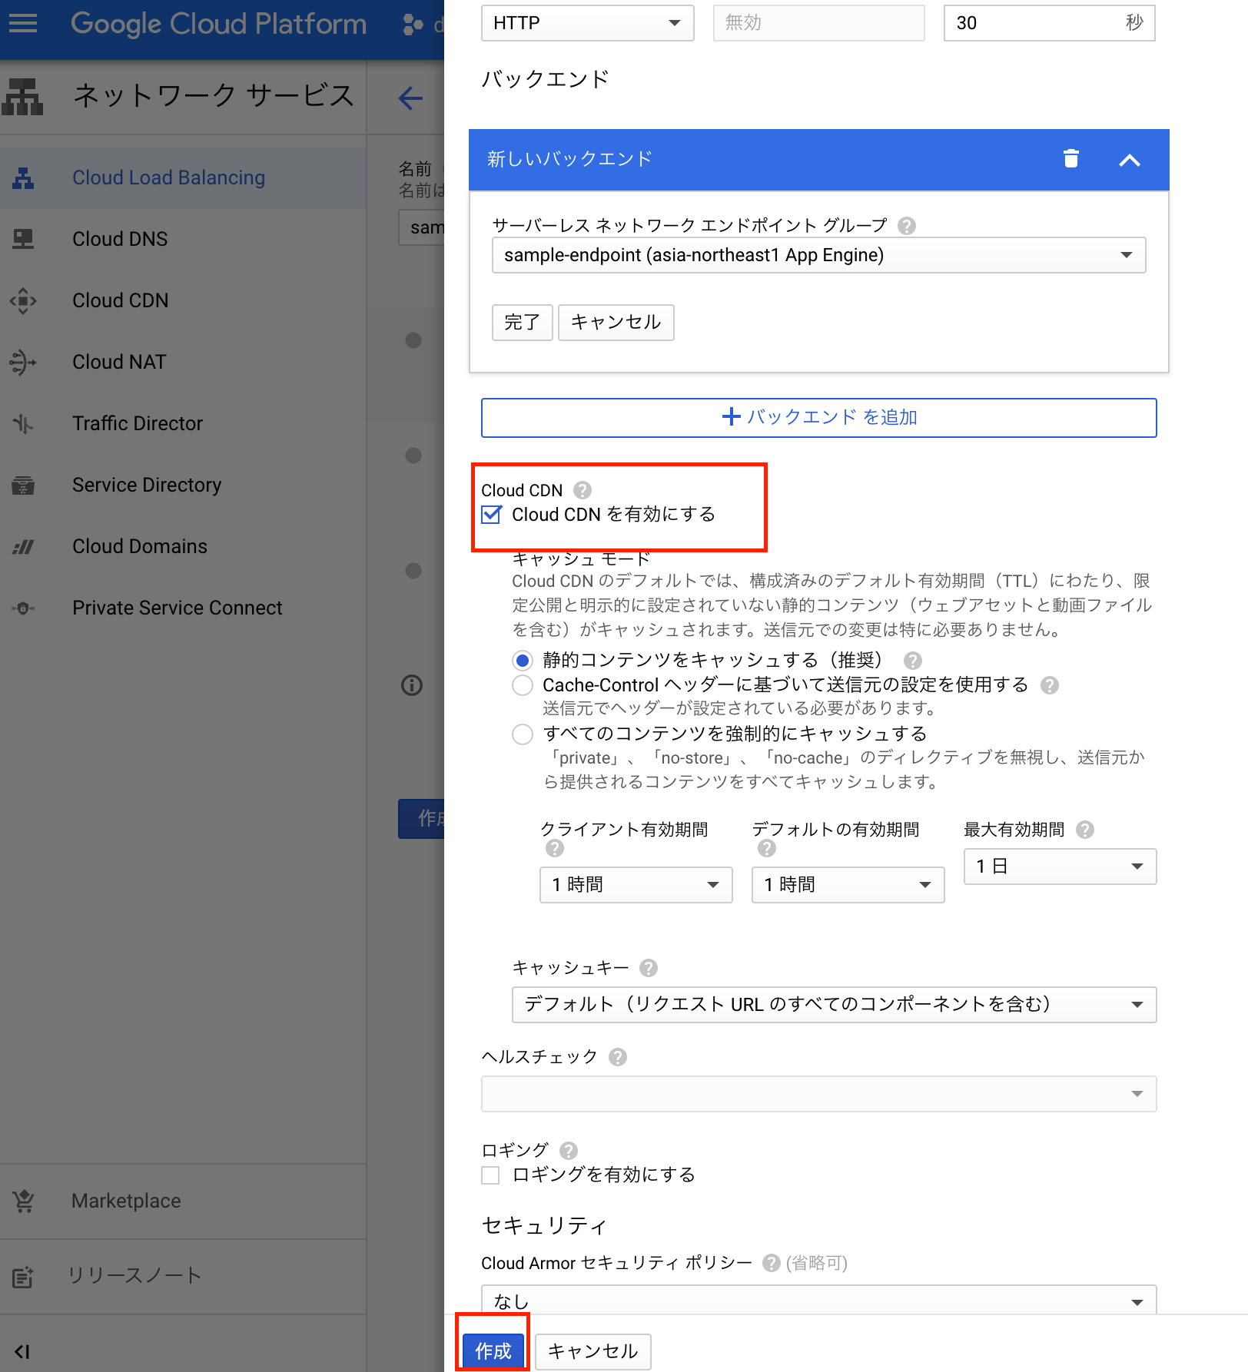
Task: Open help for serverless network endpoint group
Action: coord(907,225)
